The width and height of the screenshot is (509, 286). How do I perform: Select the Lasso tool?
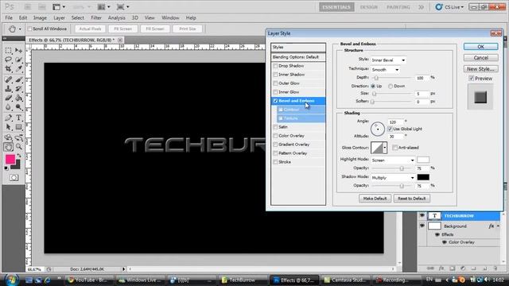tap(9, 60)
